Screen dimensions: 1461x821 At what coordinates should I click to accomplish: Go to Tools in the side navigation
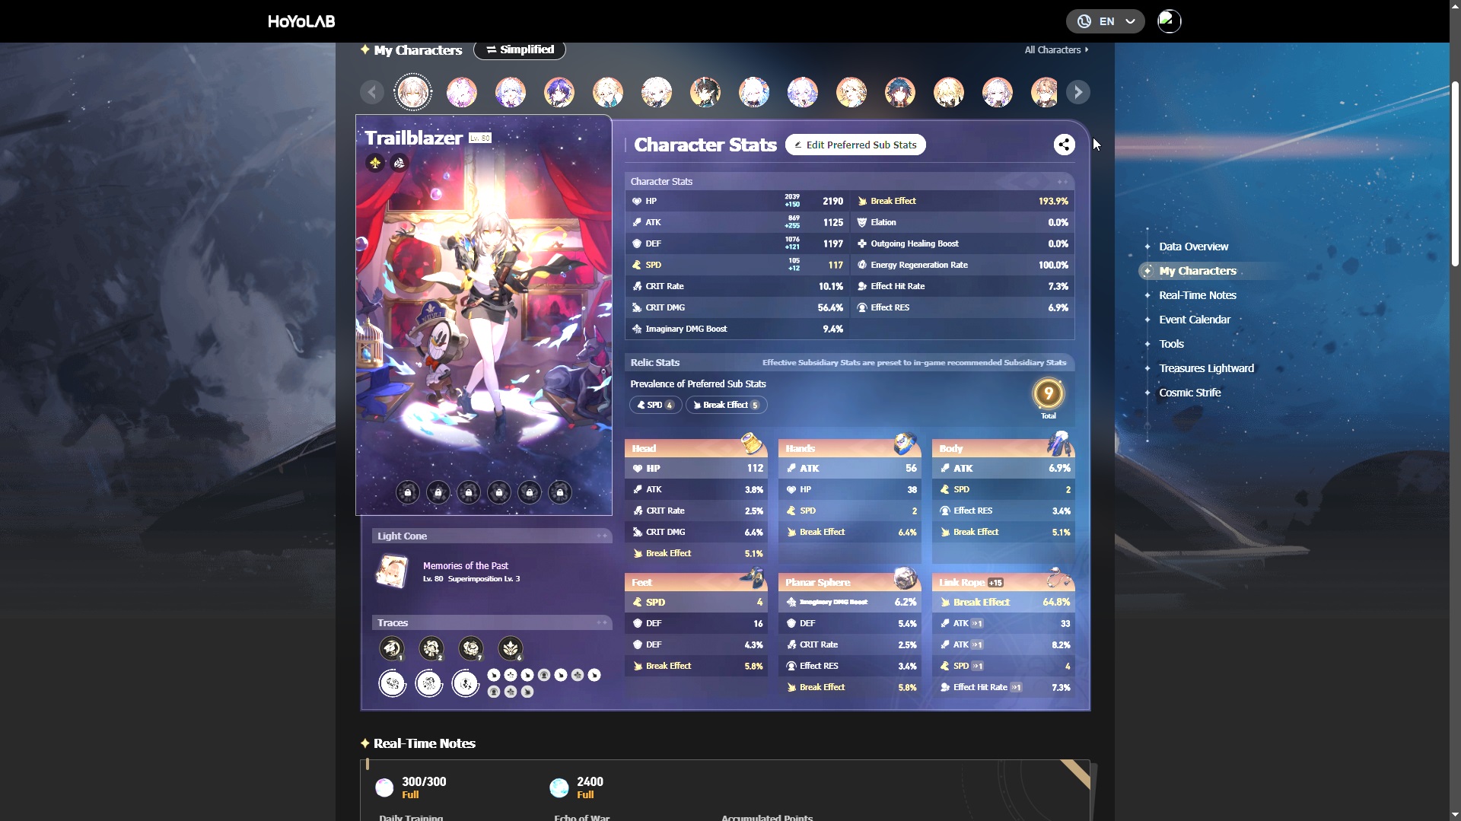(1171, 344)
